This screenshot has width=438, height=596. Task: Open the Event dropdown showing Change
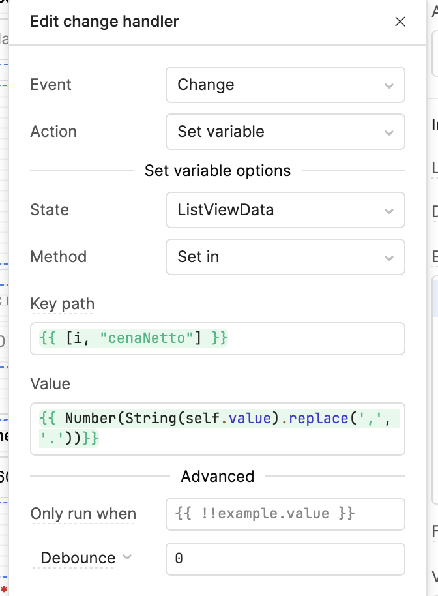285,85
